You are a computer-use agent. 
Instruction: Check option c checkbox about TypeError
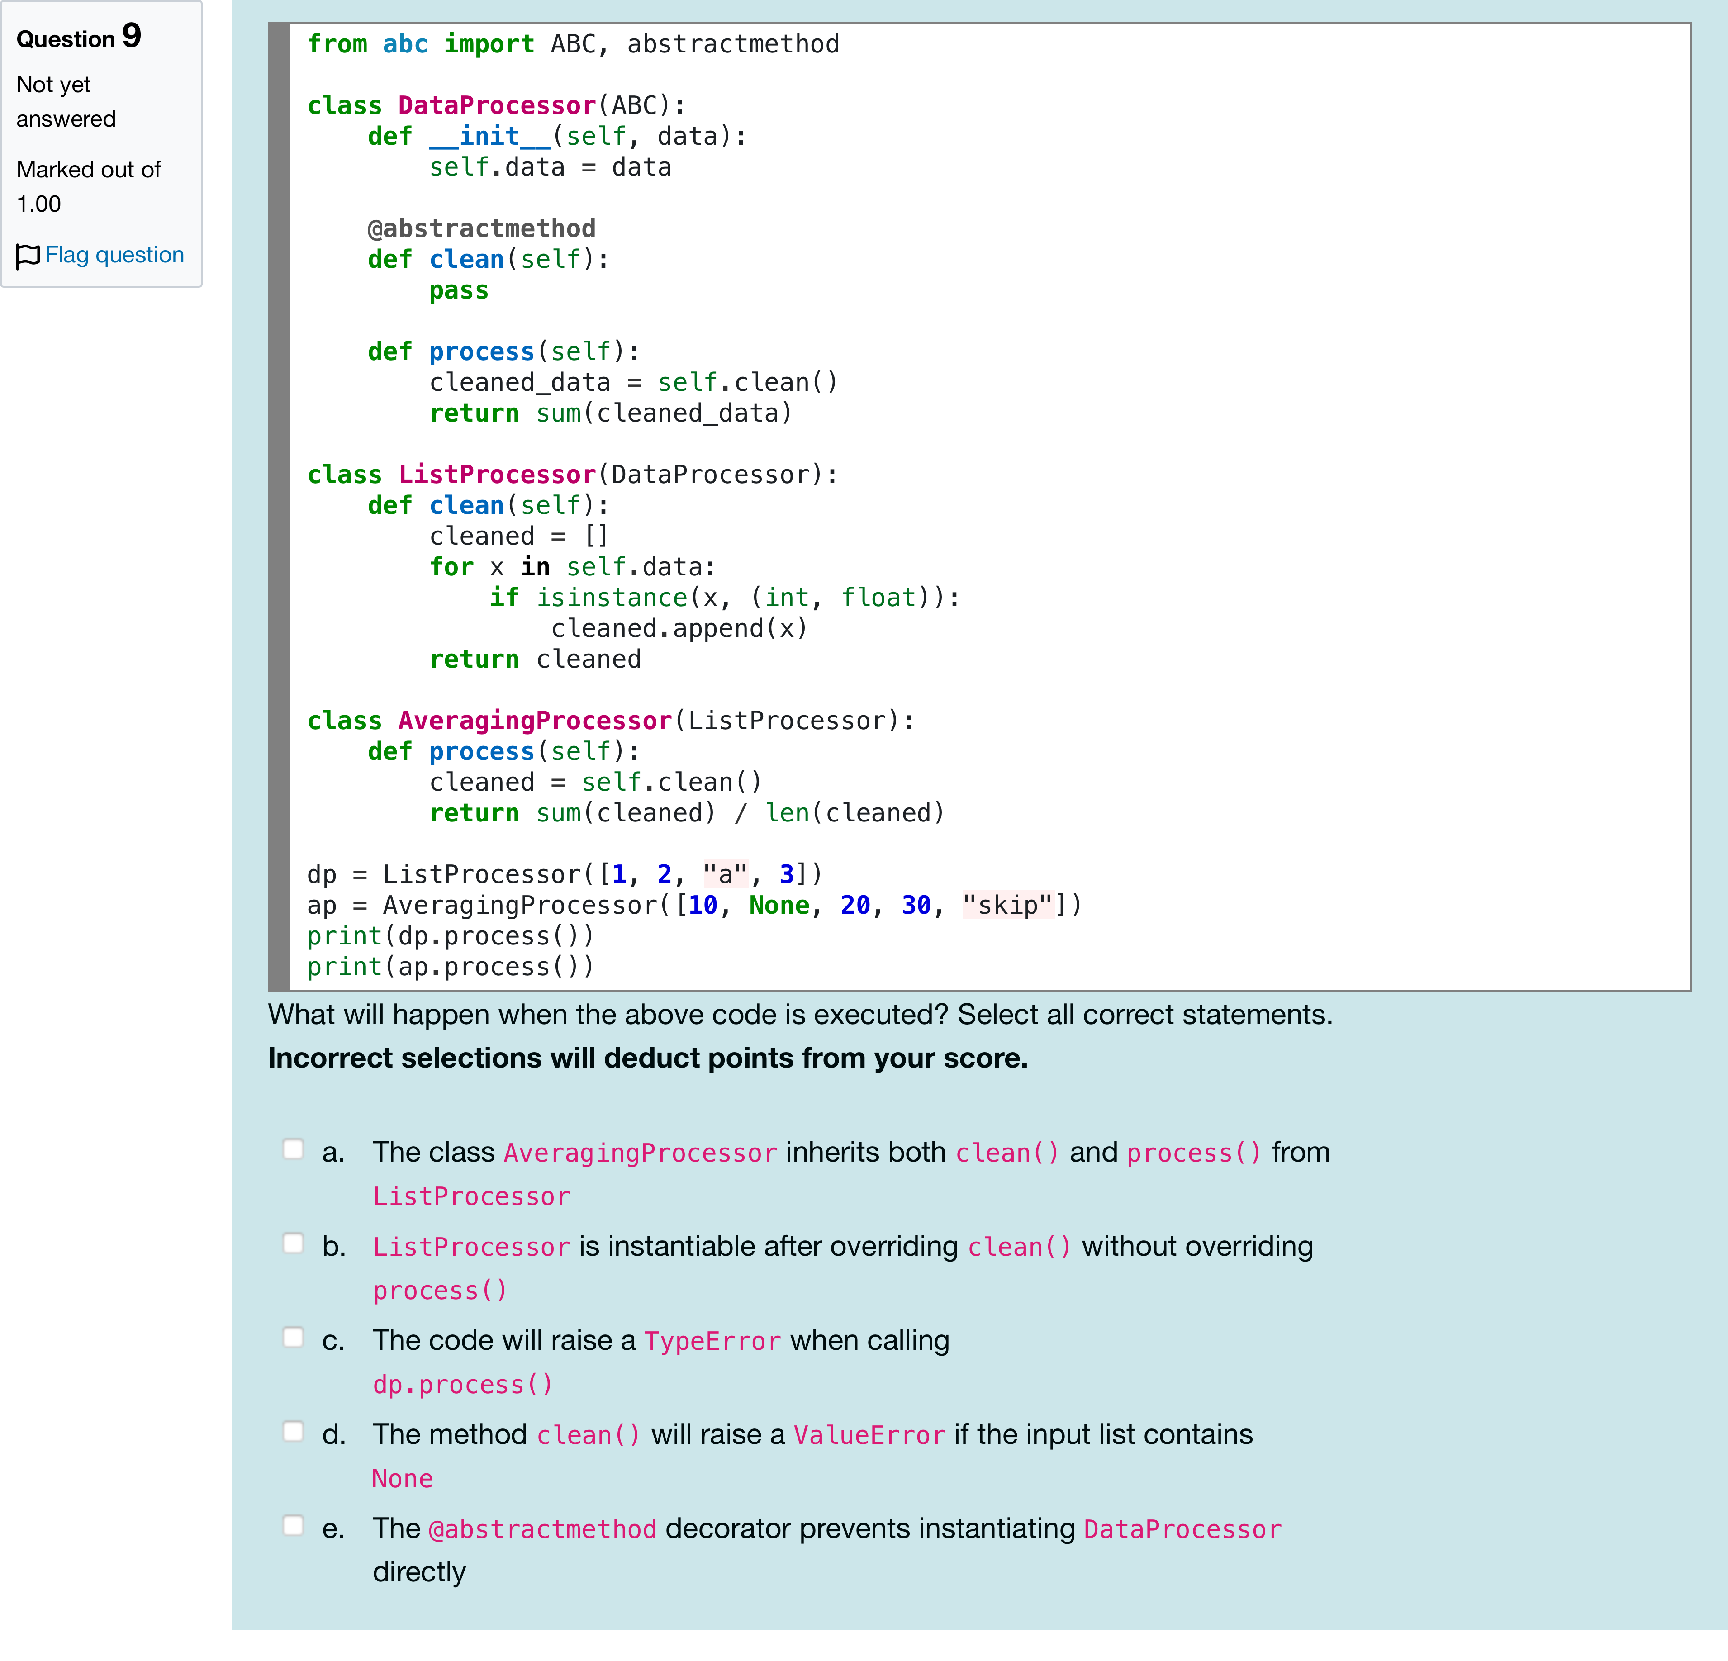coord(294,1337)
